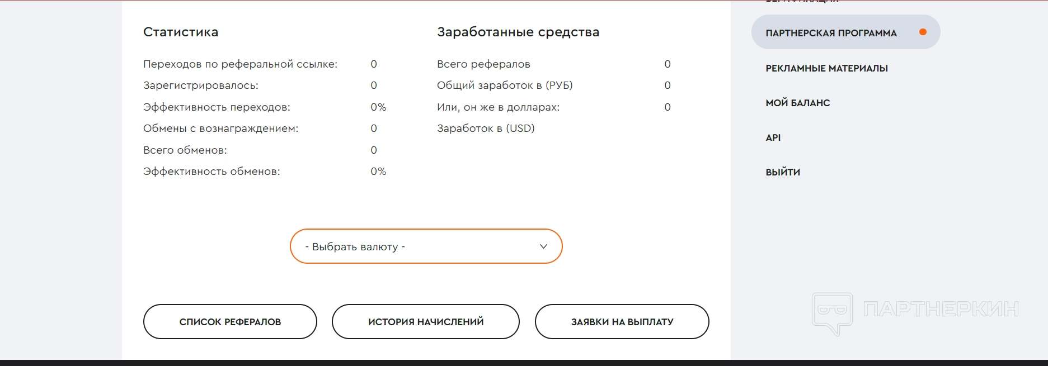Click the Переходов по реферальной ссылке label
The image size is (1048, 366).
240,64
